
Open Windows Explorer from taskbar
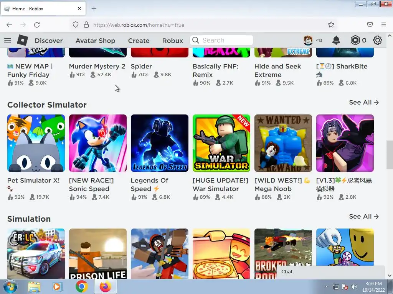34,287
